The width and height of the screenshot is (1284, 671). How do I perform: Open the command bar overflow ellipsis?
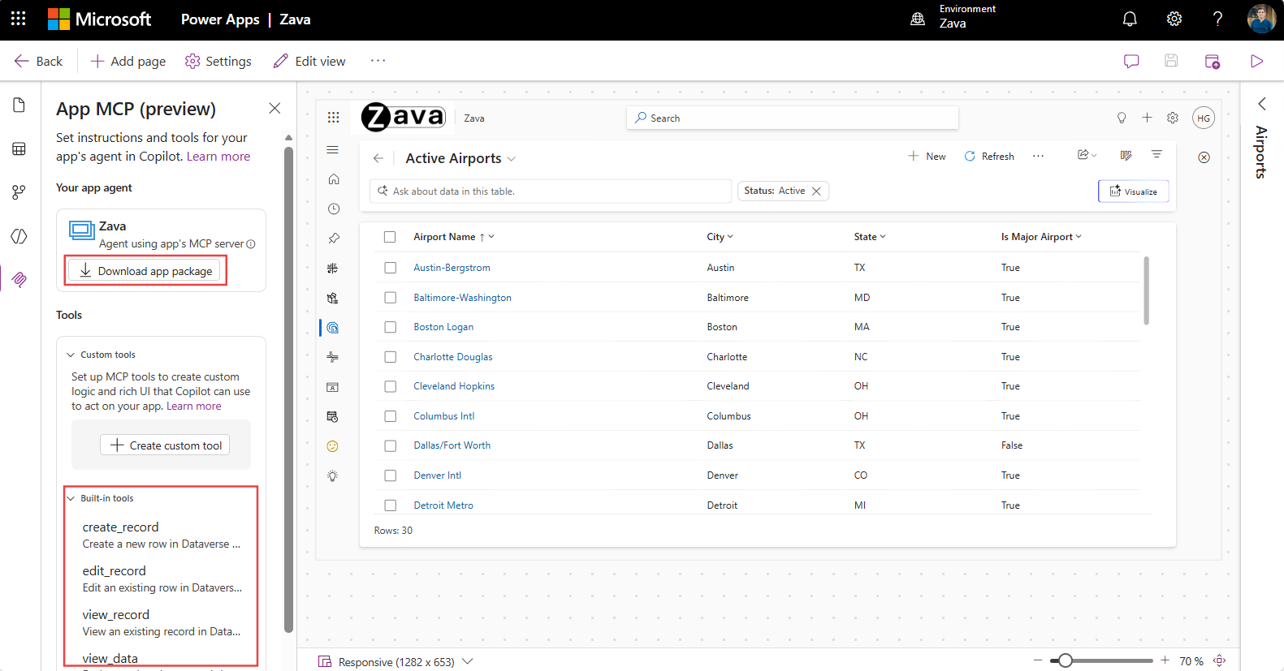[x=378, y=61]
